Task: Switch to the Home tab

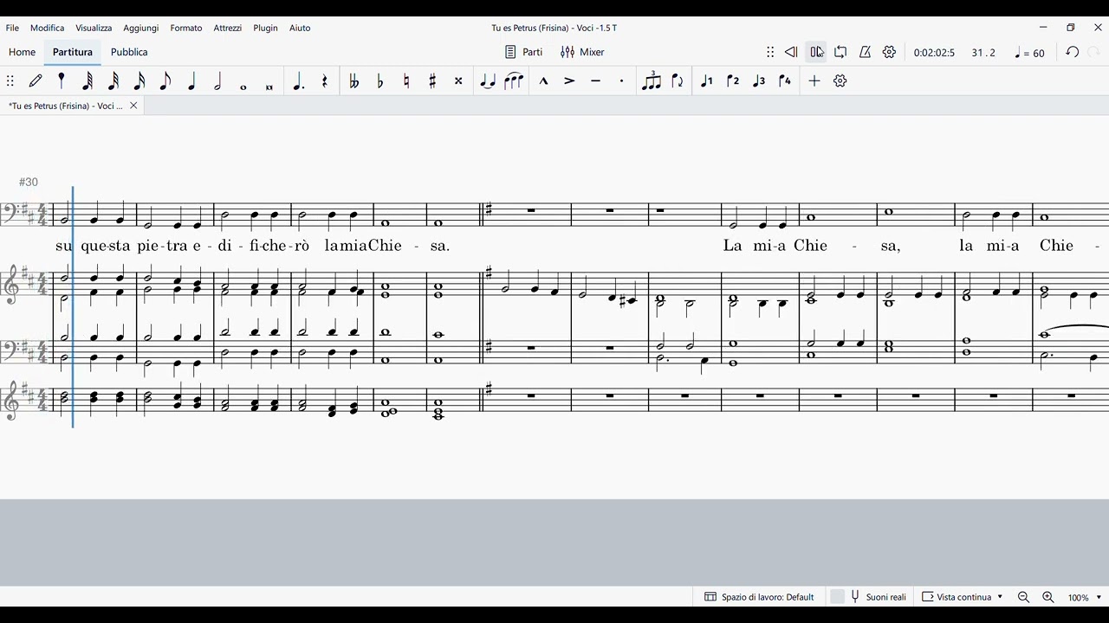Action: 23,52
